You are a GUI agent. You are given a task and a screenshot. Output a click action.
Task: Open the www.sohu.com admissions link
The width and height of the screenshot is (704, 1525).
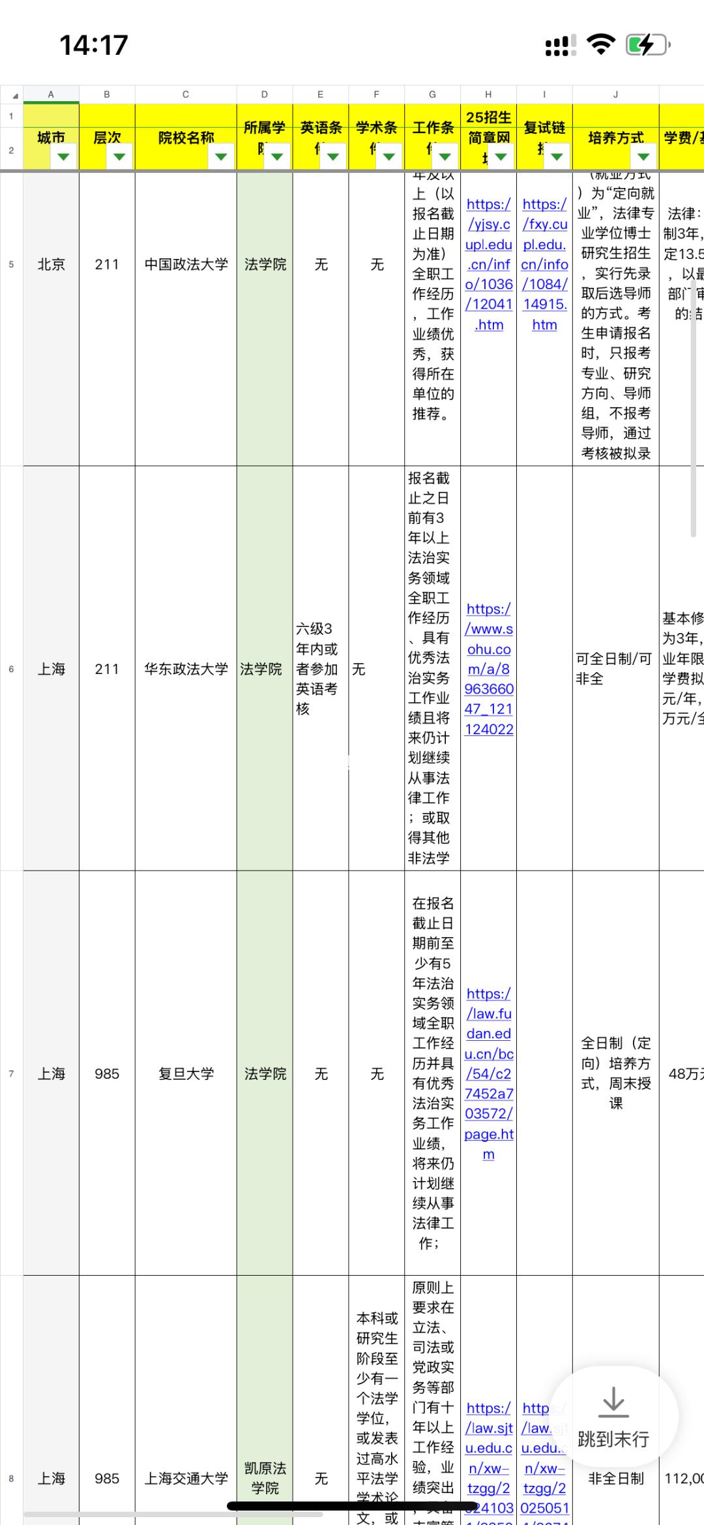488,669
